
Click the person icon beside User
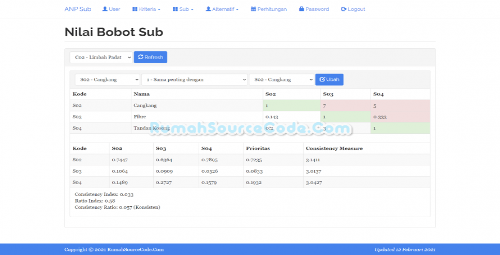[105, 9]
